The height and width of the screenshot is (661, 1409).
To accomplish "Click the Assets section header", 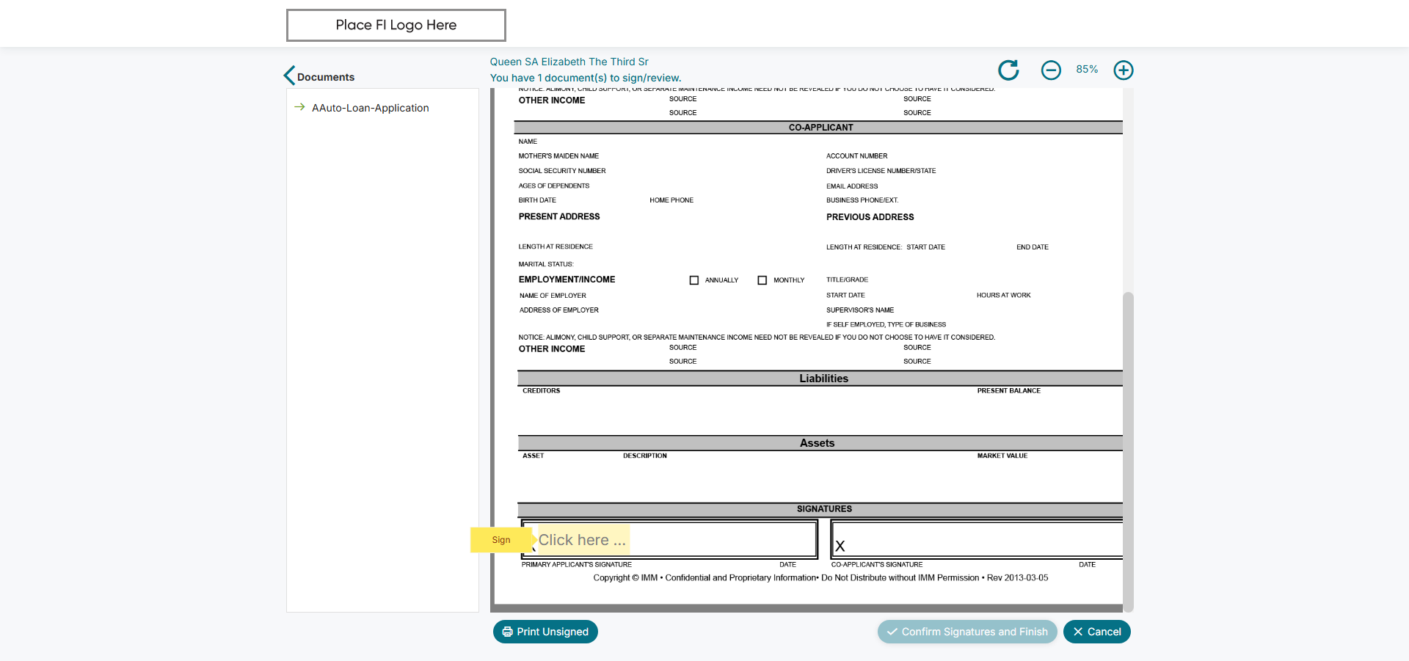I will (820, 443).
